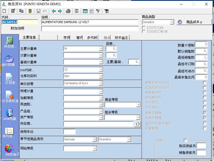214x161 pixels.
Task: Click the undo arrow icon
Action: [45, 11]
